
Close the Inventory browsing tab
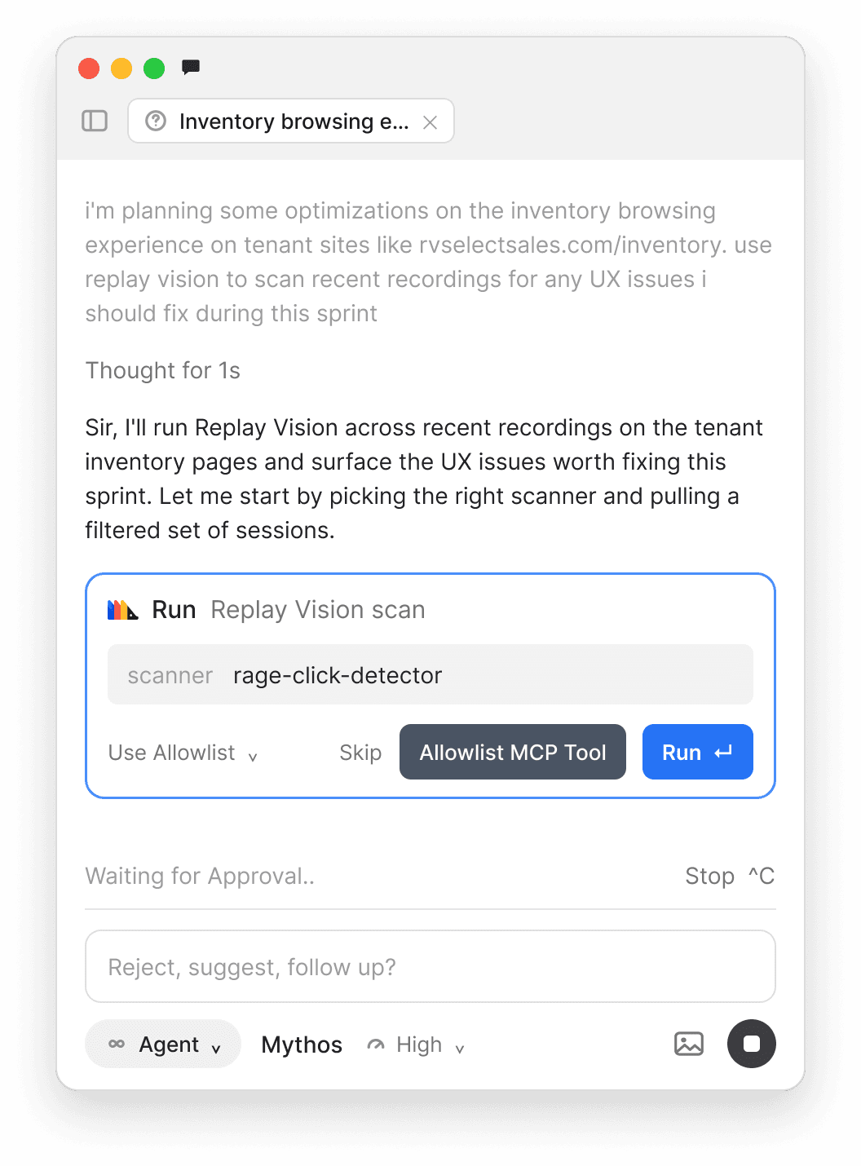[x=430, y=122]
